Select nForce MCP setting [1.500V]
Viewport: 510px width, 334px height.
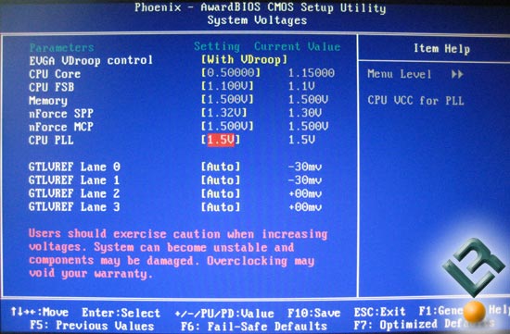coord(227,126)
